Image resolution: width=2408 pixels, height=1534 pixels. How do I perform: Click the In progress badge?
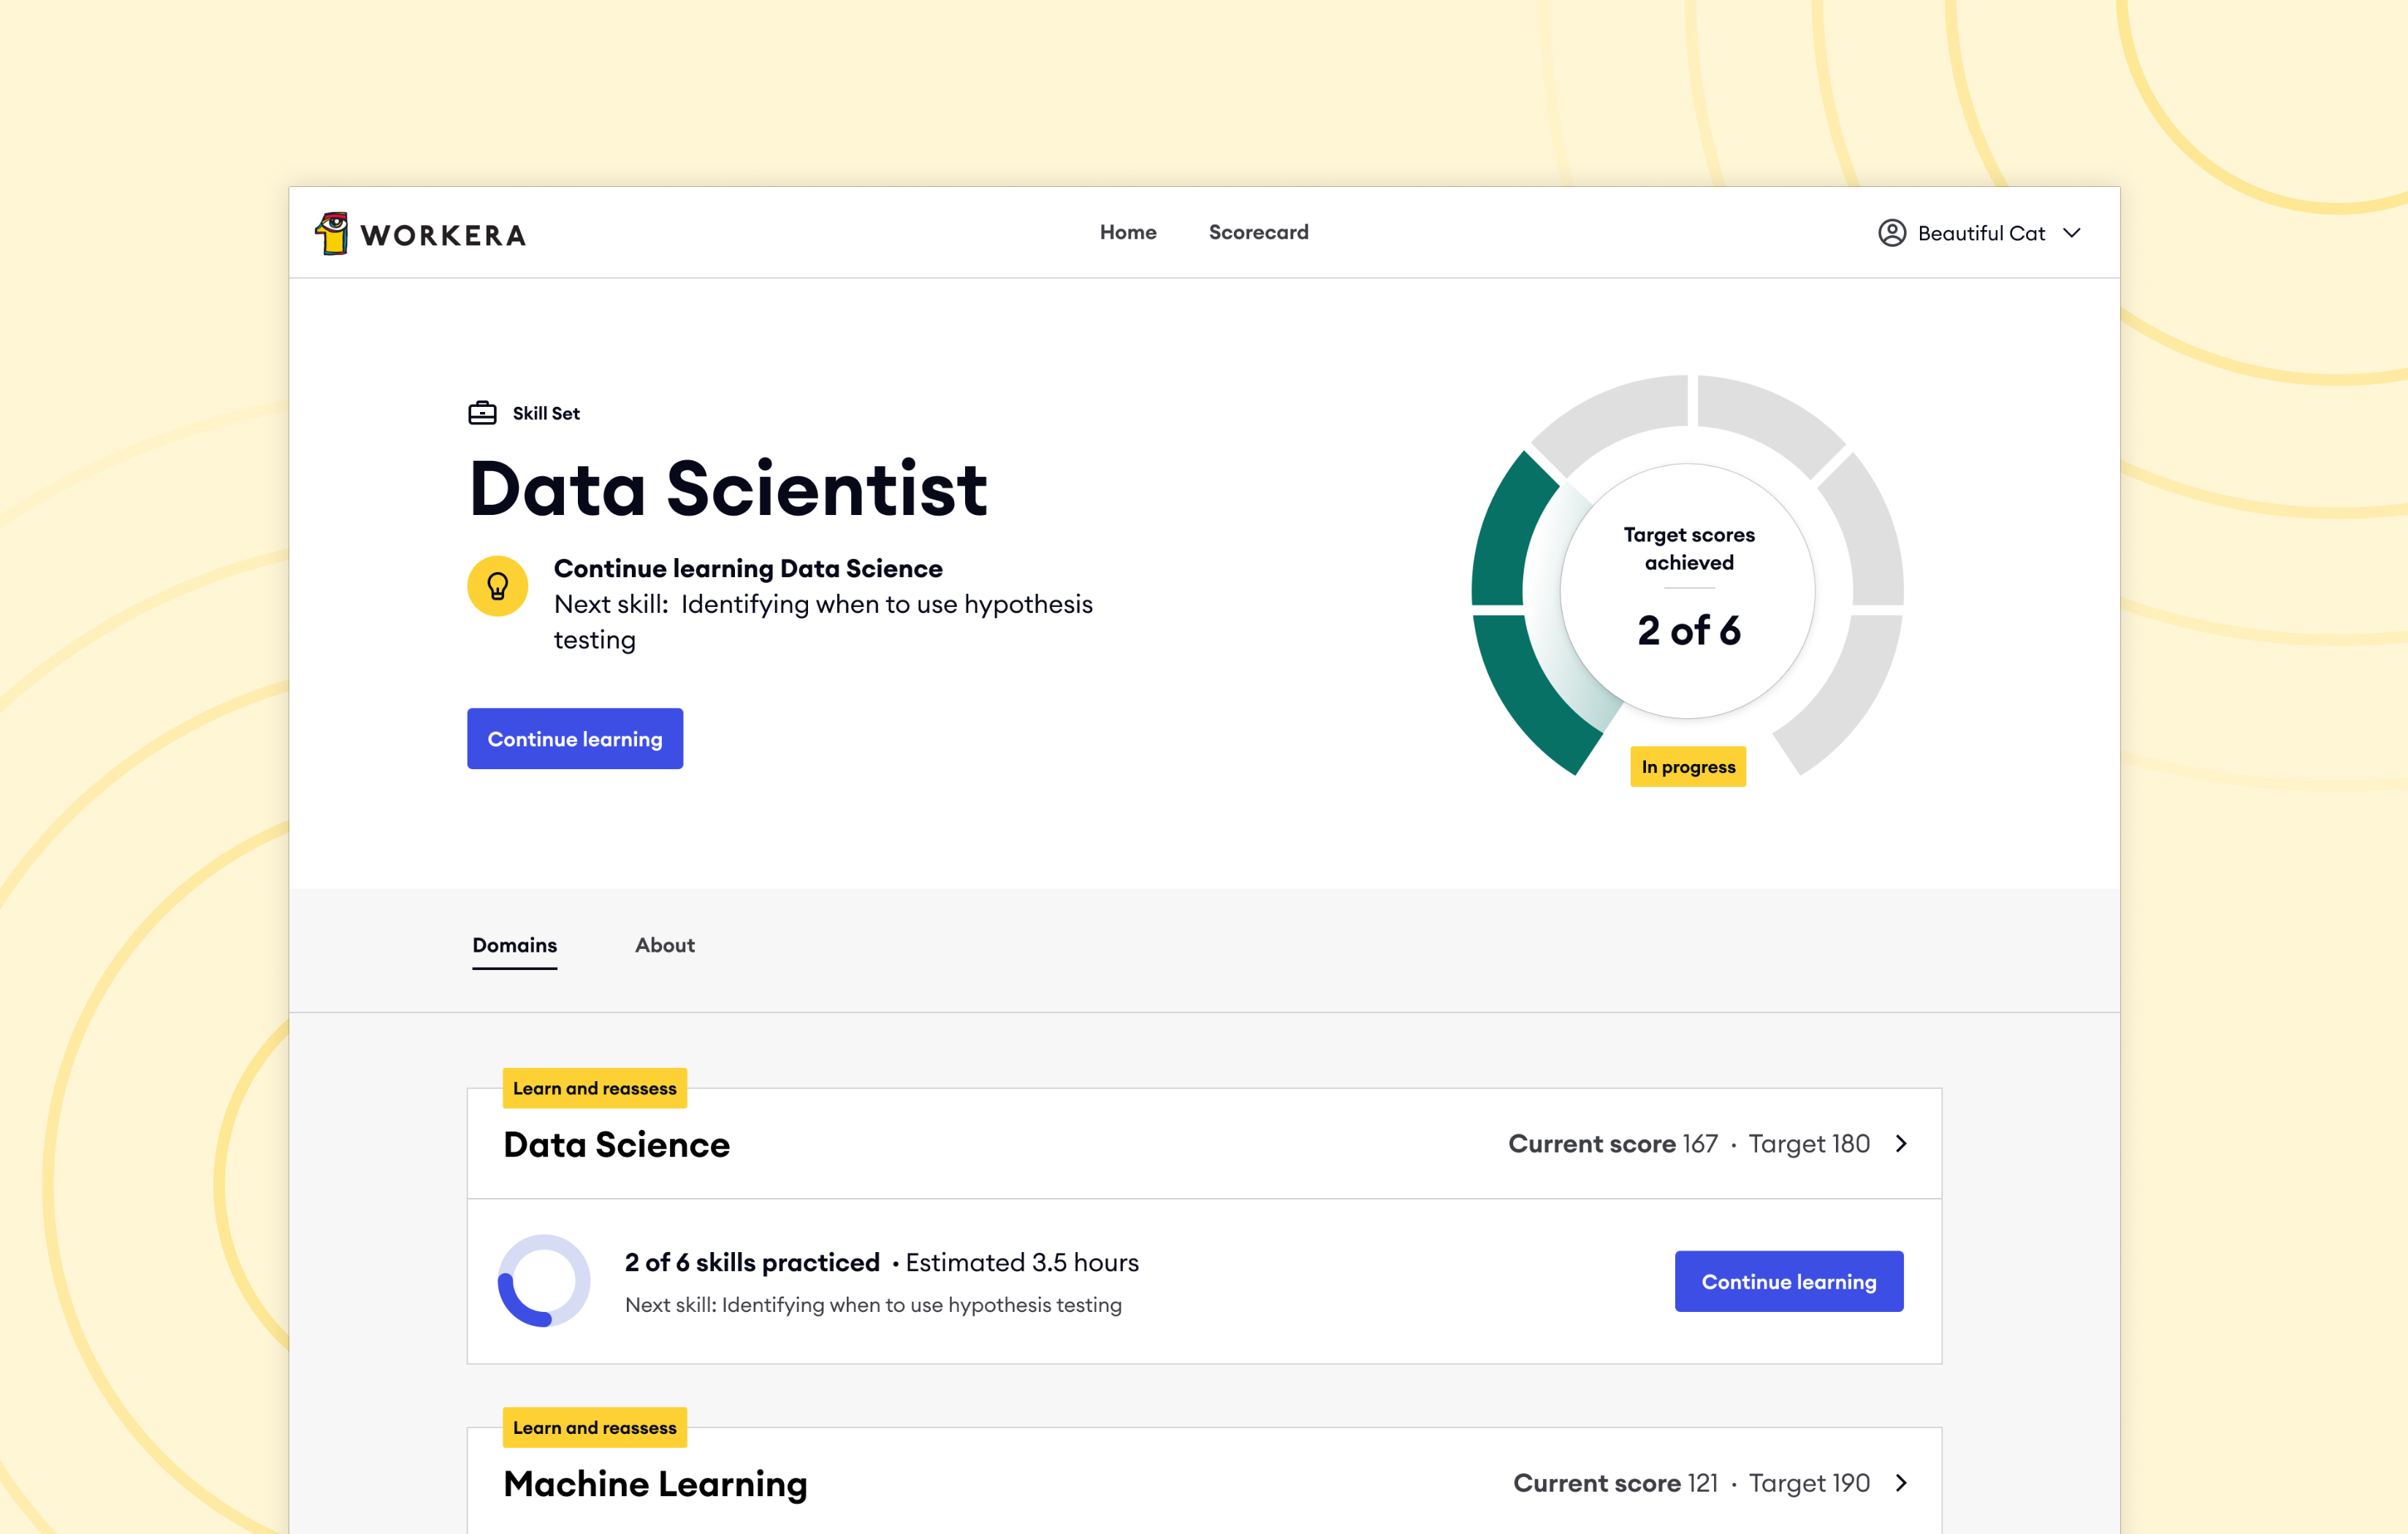pos(1688,767)
